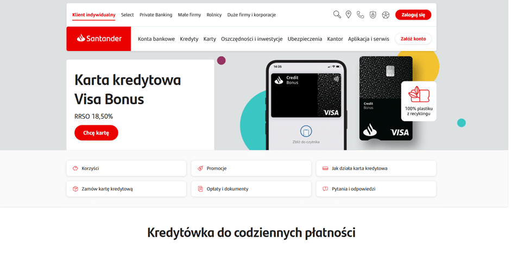The image size is (511, 253).
Task: Click the 100% plastiku z recyklingu badge
Action: pyautogui.click(x=419, y=101)
